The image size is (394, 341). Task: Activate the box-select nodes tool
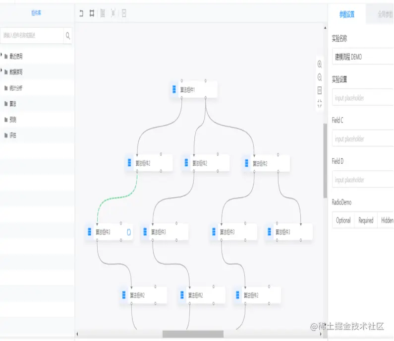[x=92, y=13]
